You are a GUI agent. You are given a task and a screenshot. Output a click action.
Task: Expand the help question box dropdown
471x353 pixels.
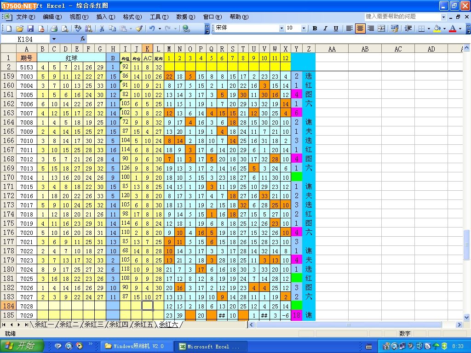[443, 17]
